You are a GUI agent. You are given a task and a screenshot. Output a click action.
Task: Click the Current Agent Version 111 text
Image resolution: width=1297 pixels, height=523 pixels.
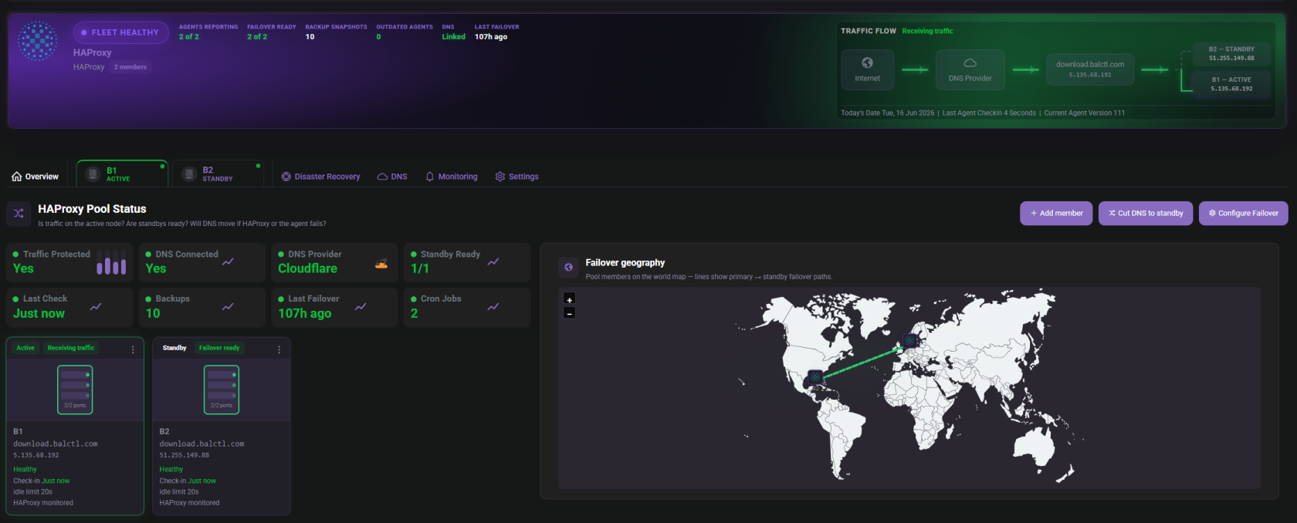tap(1084, 113)
